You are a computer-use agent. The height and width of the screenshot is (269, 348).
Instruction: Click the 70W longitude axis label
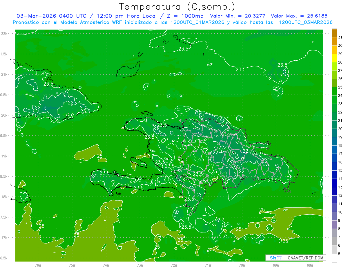[x=242, y=265]
